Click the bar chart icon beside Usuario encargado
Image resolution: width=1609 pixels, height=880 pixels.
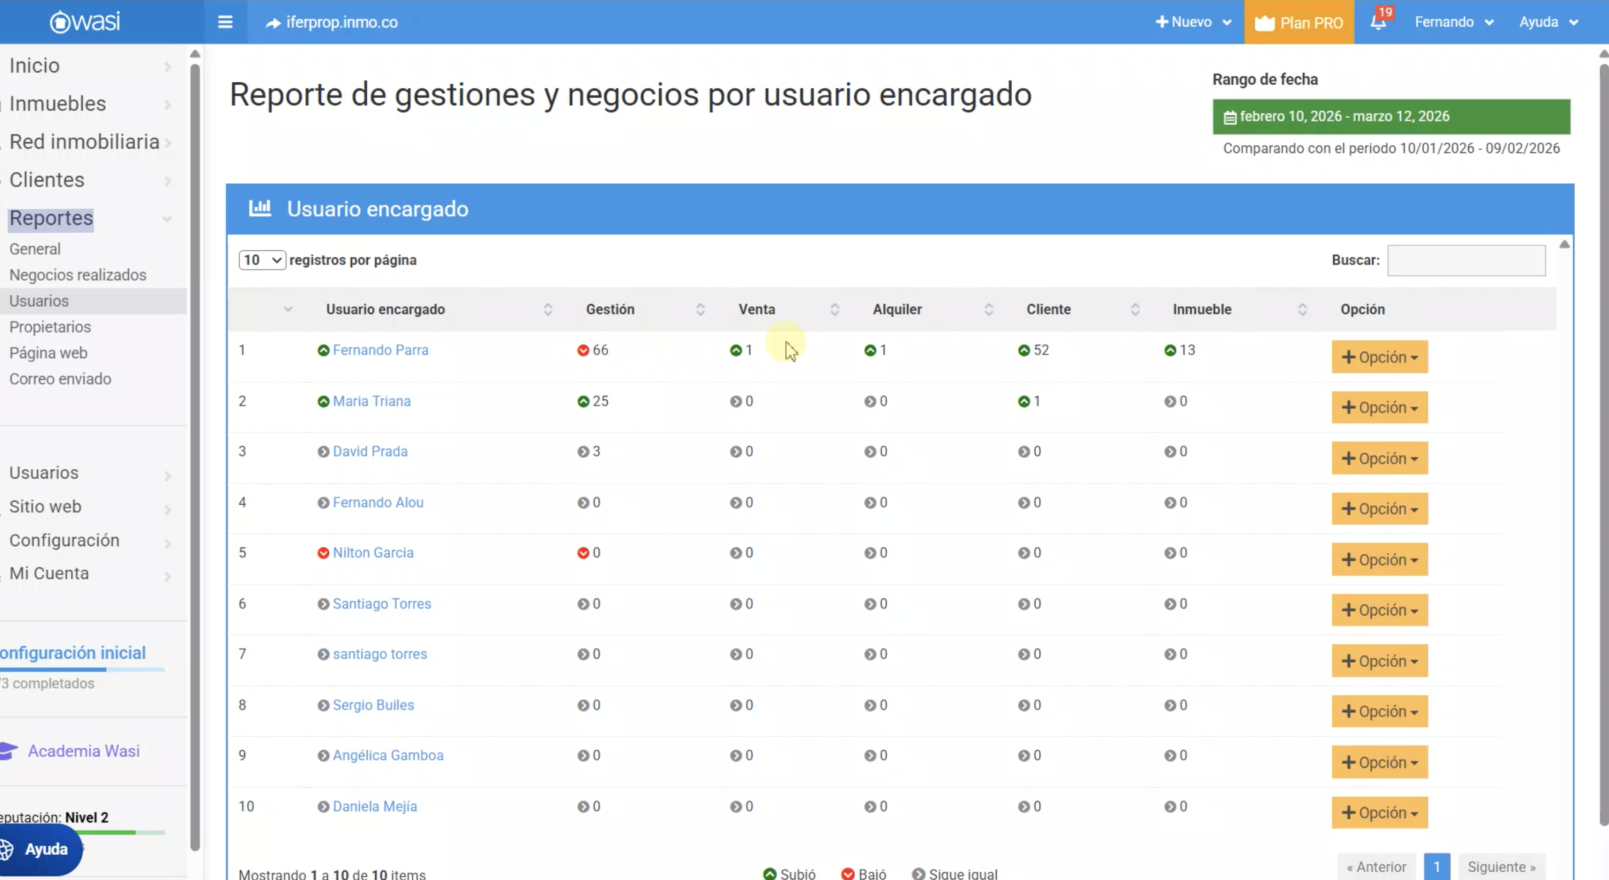click(260, 208)
